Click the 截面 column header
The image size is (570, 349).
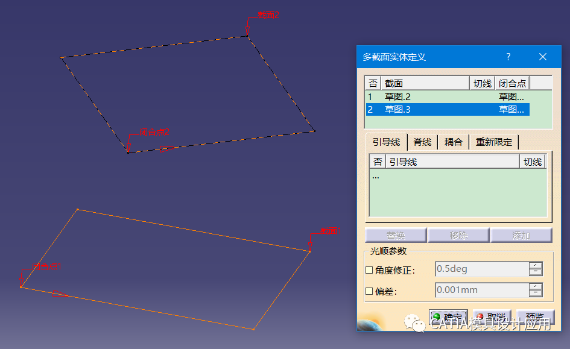click(425, 83)
